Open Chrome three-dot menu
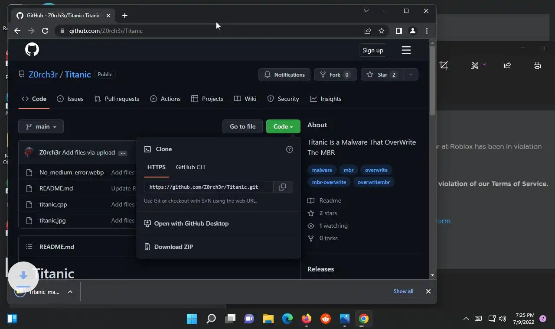This screenshot has height=329, width=555. click(x=427, y=31)
